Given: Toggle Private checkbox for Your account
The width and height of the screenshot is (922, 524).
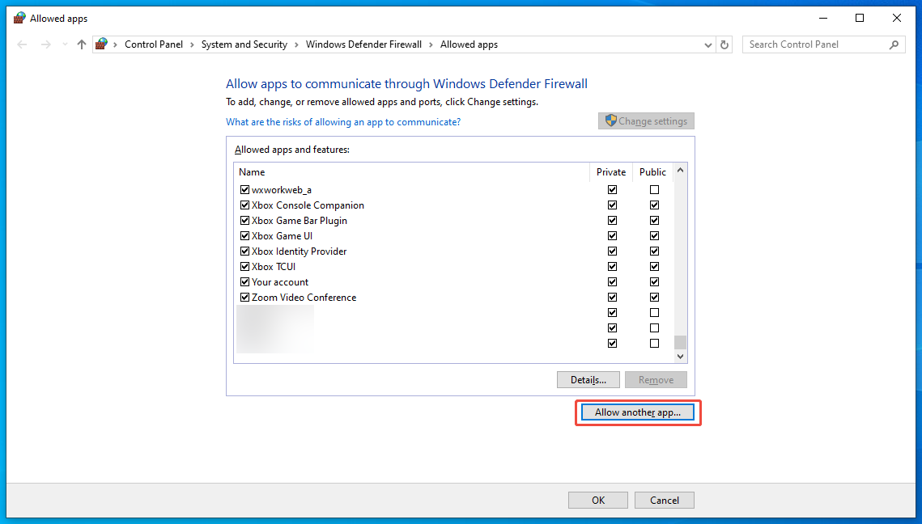Looking at the screenshot, I should pos(612,282).
